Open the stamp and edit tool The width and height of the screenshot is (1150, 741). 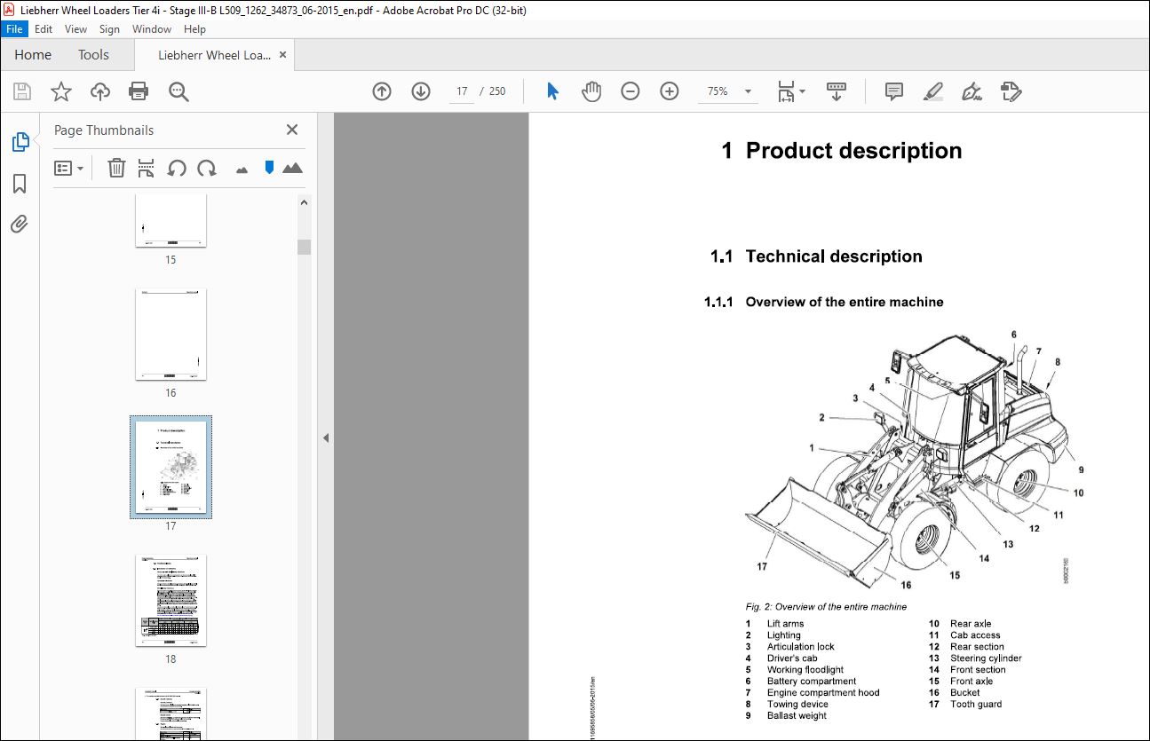[x=1011, y=91]
